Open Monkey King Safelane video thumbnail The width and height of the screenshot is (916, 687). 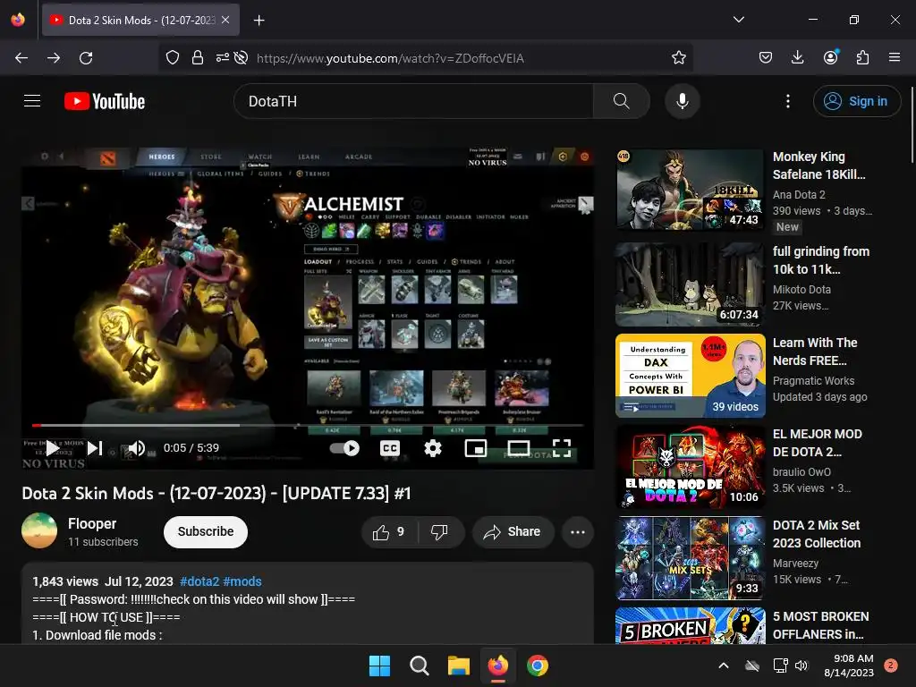click(690, 190)
